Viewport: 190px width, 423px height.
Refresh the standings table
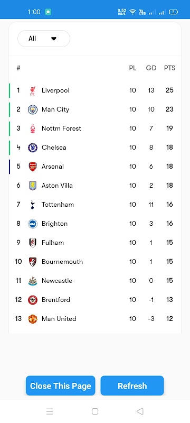pos(132,386)
